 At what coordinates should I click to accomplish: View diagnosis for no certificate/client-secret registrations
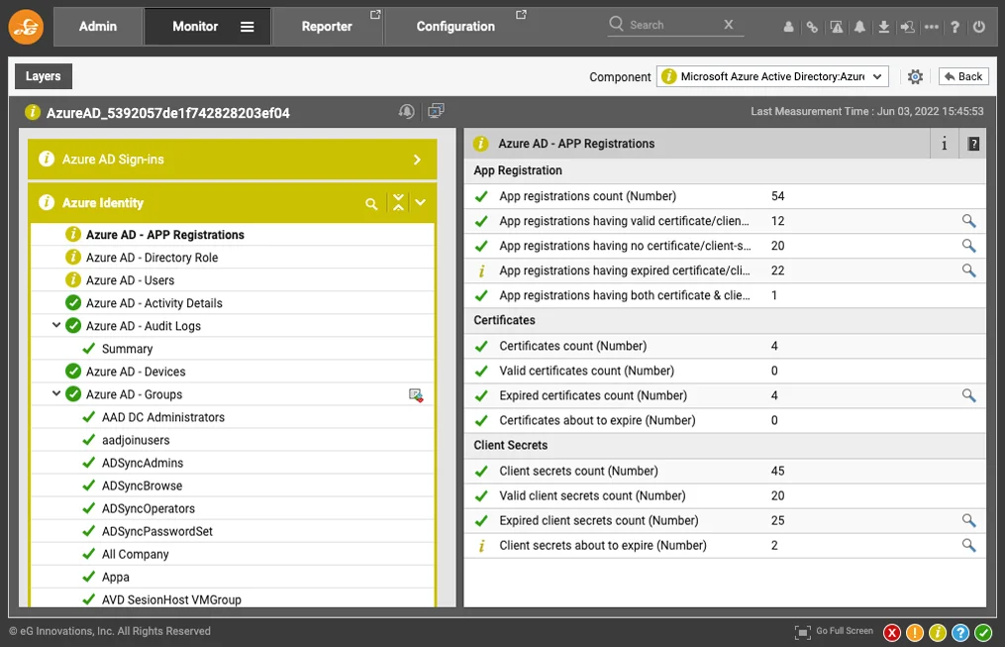[968, 246]
